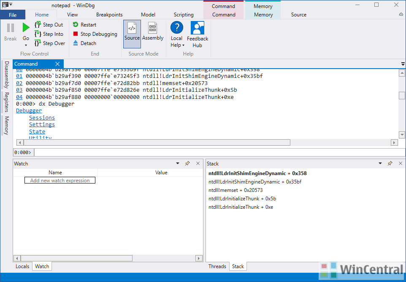The height and width of the screenshot is (282, 406).
Task: Click the State link
Action: coord(37,131)
